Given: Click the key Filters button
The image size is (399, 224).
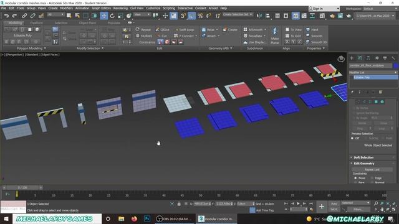Looking at the screenshot, I should (358, 209).
